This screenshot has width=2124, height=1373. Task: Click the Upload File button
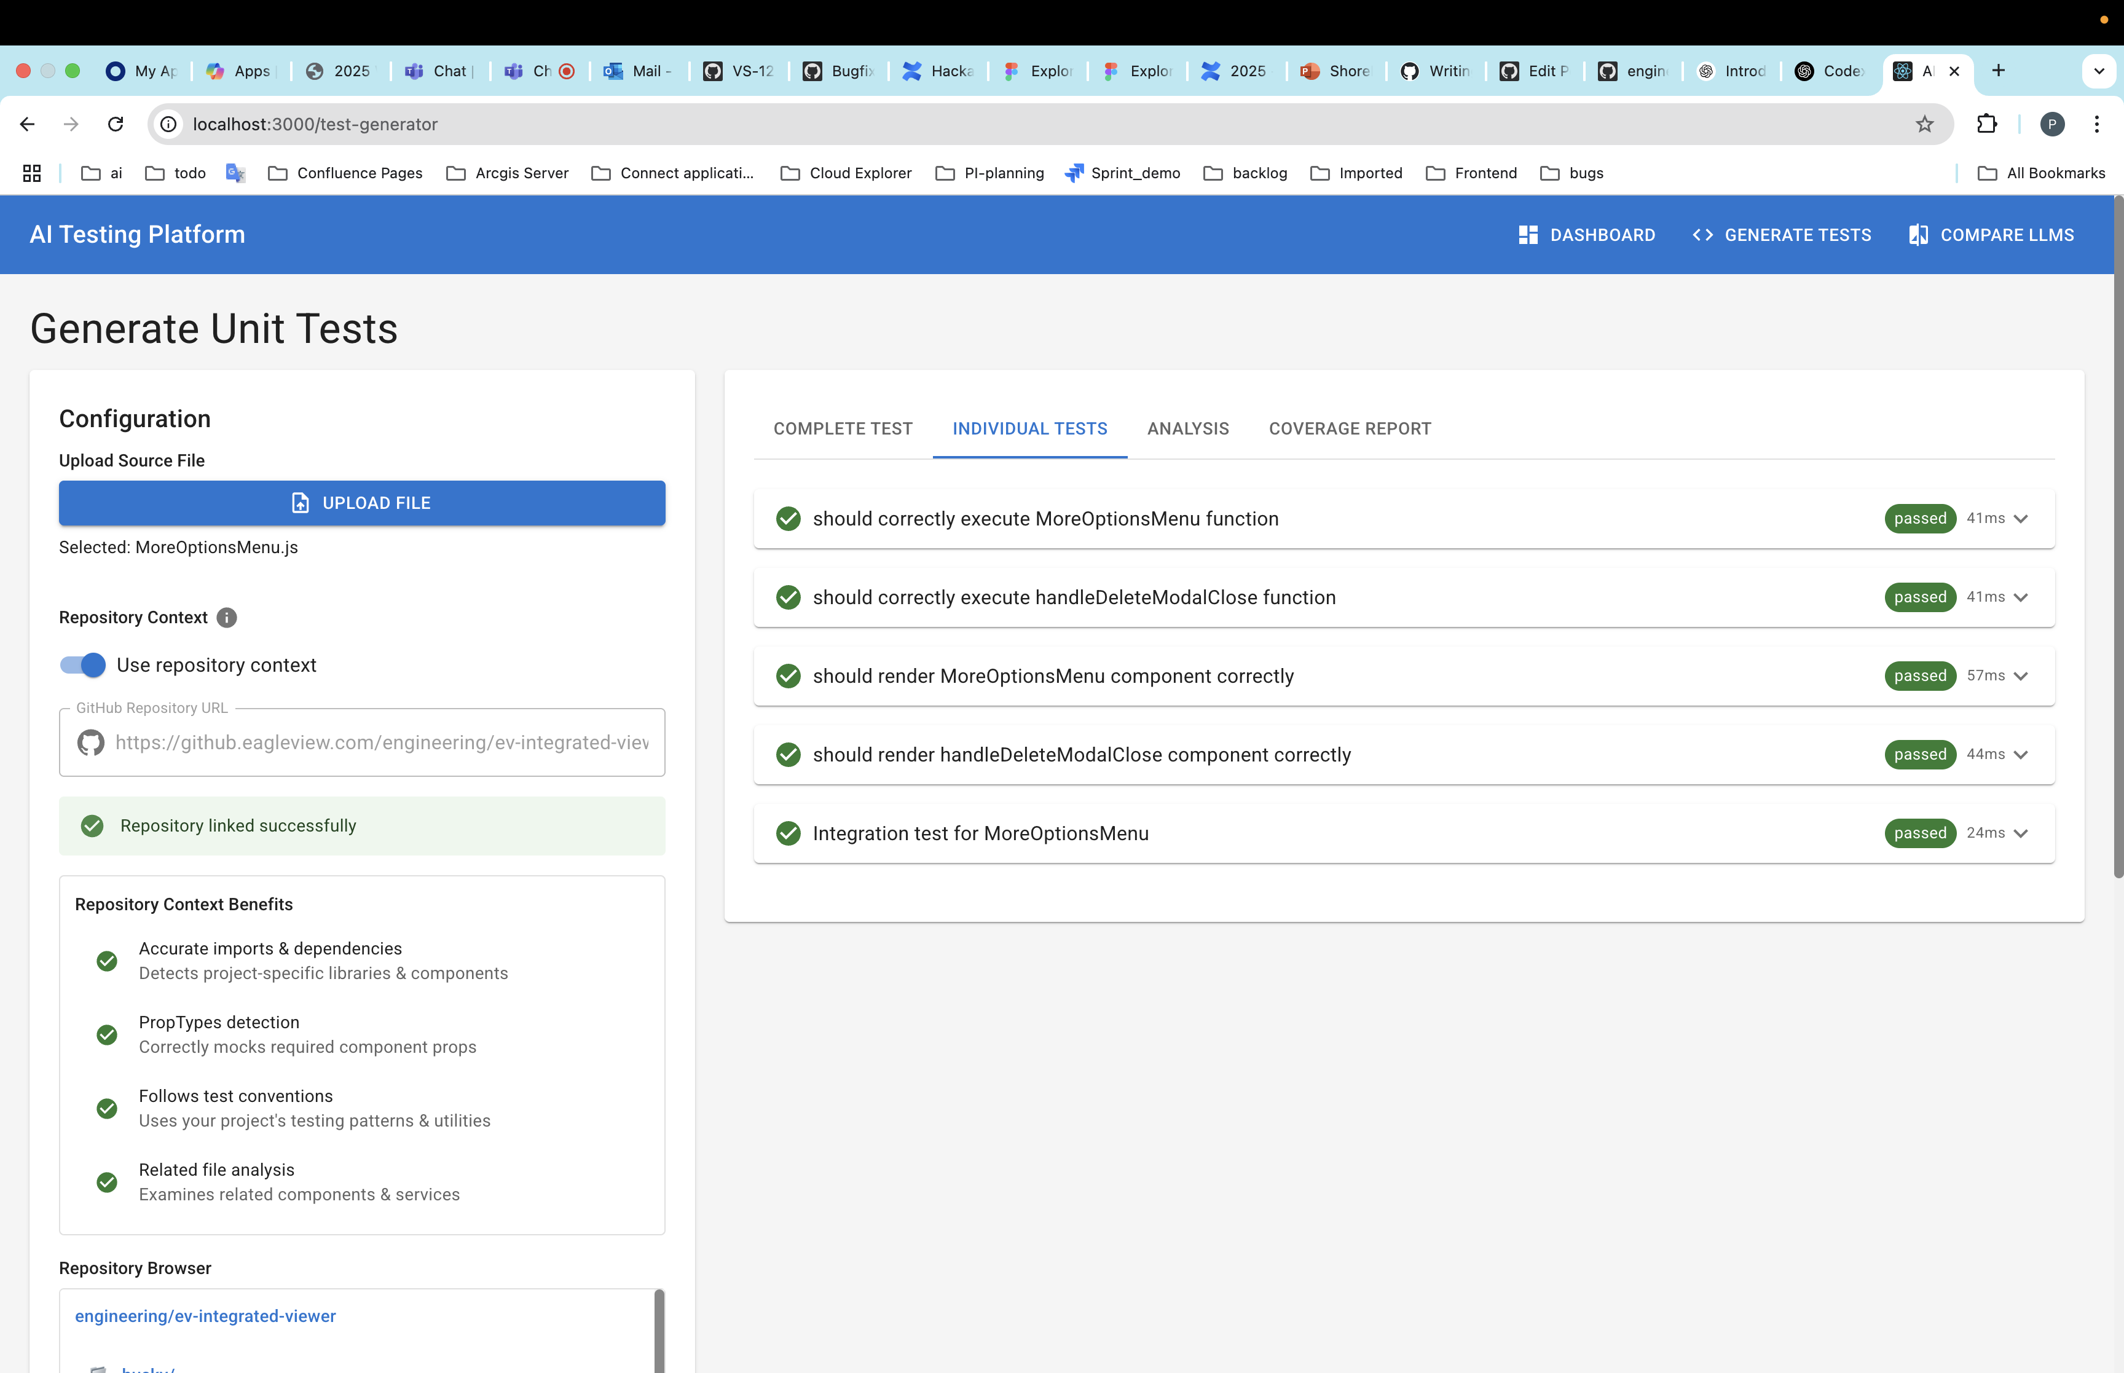pos(362,503)
